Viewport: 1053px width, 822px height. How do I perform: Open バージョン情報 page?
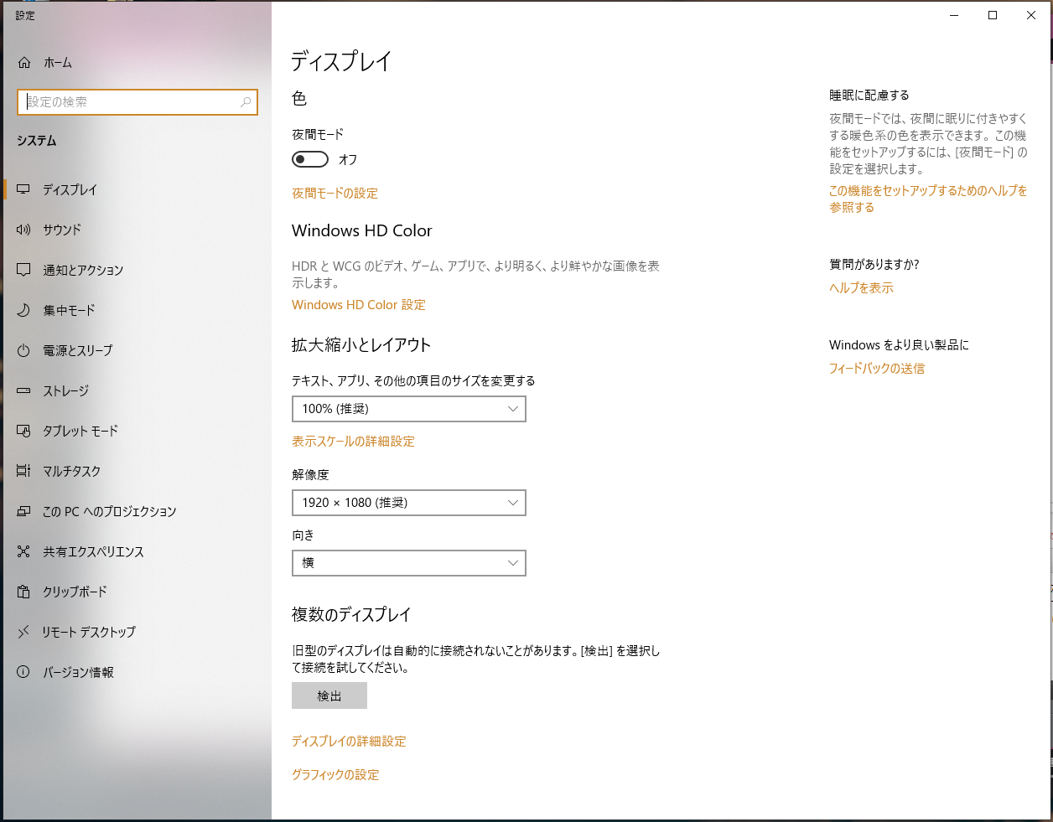tap(136, 672)
